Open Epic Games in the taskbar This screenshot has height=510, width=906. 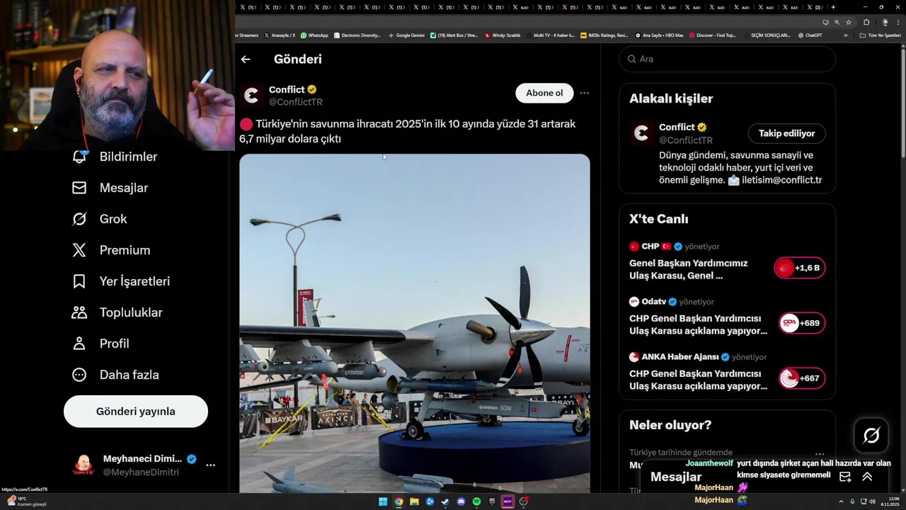(492, 501)
